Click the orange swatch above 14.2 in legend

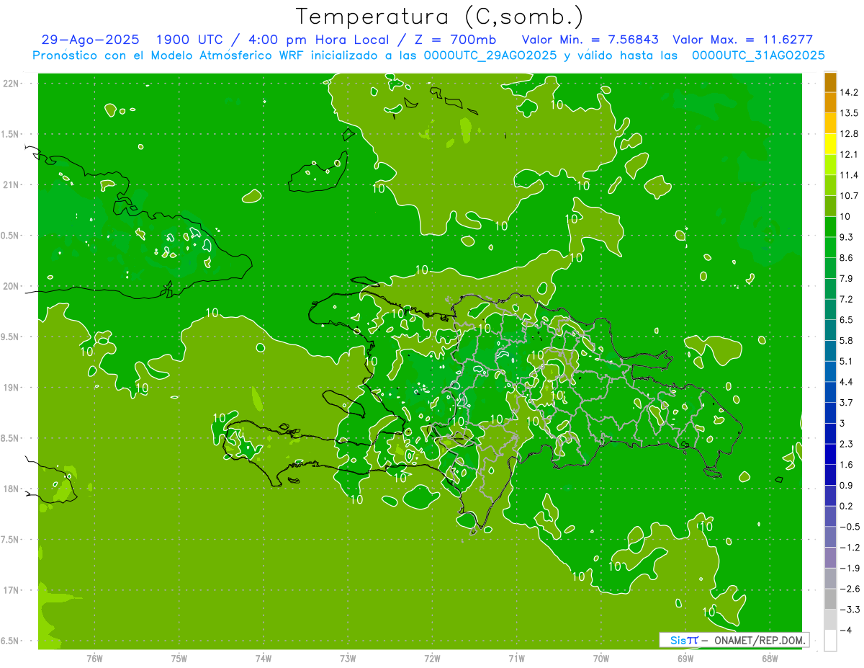(x=830, y=82)
